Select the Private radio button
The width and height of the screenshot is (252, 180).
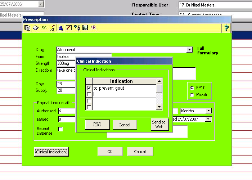(192, 95)
